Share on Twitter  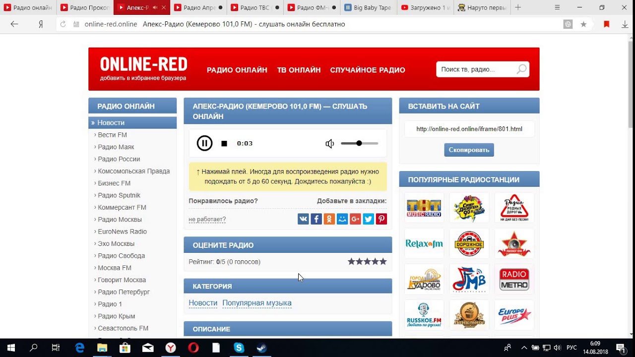tap(368, 219)
